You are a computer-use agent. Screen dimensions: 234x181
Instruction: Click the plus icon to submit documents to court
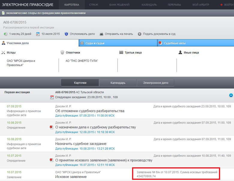pos(139,34)
